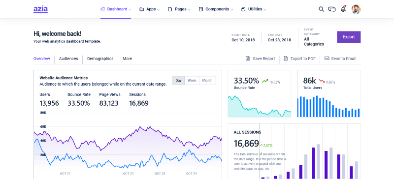Image resolution: width=394 pixels, height=179 pixels.
Task: Open the Utilities menu label
Action: coord(255,9)
